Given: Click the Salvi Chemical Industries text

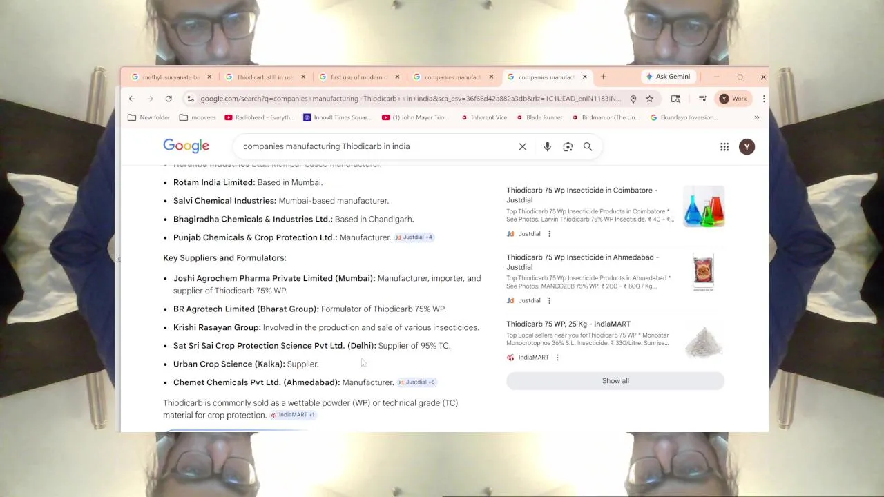Looking at the screenshot, I should coord(224,201).
